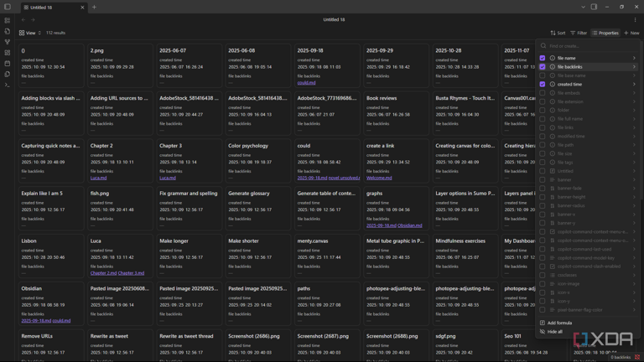Open Chapter 3.md backlink on Luca card

tap(131, 273)
